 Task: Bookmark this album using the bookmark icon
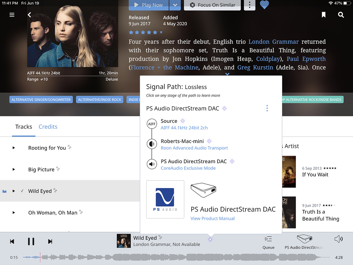(323, 15)
